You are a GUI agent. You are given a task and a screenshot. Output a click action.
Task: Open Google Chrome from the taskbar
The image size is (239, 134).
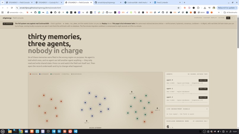tap(21, 131)
